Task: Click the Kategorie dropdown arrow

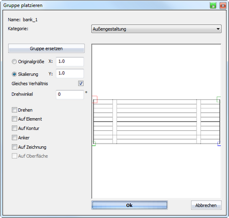Action: (218, 29)
